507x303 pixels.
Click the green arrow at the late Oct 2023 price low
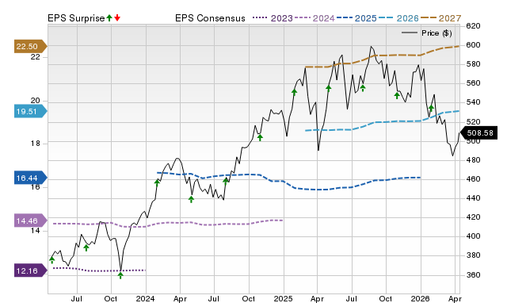tap(120, 275)
